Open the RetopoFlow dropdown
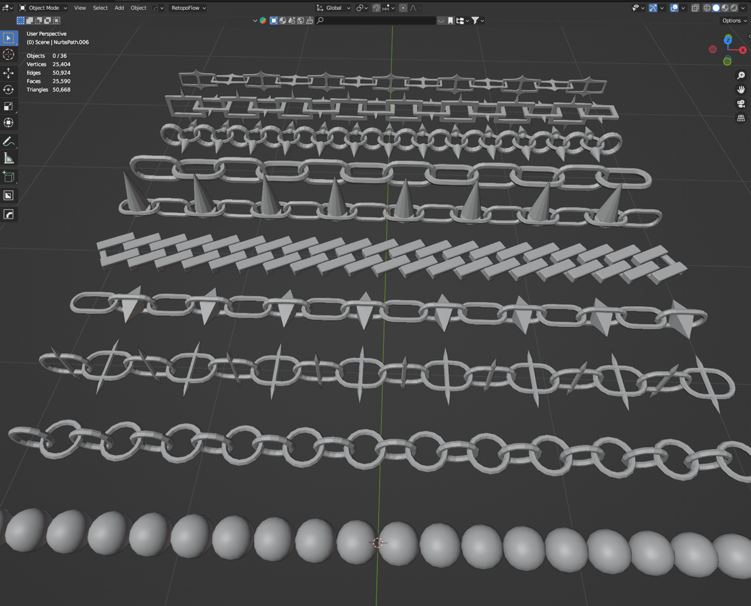Image resolution: width=751 pixels, height=606 pixels. click(189, 8)
